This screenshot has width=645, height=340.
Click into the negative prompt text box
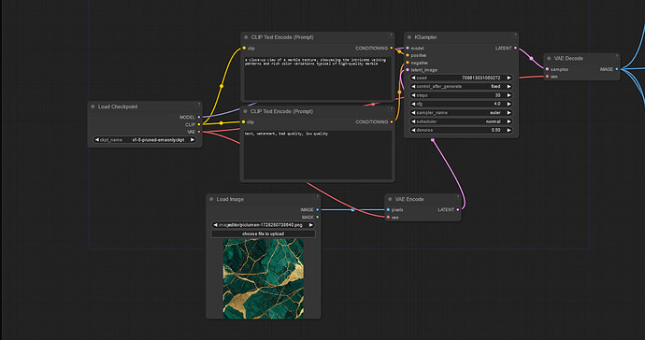317,155
